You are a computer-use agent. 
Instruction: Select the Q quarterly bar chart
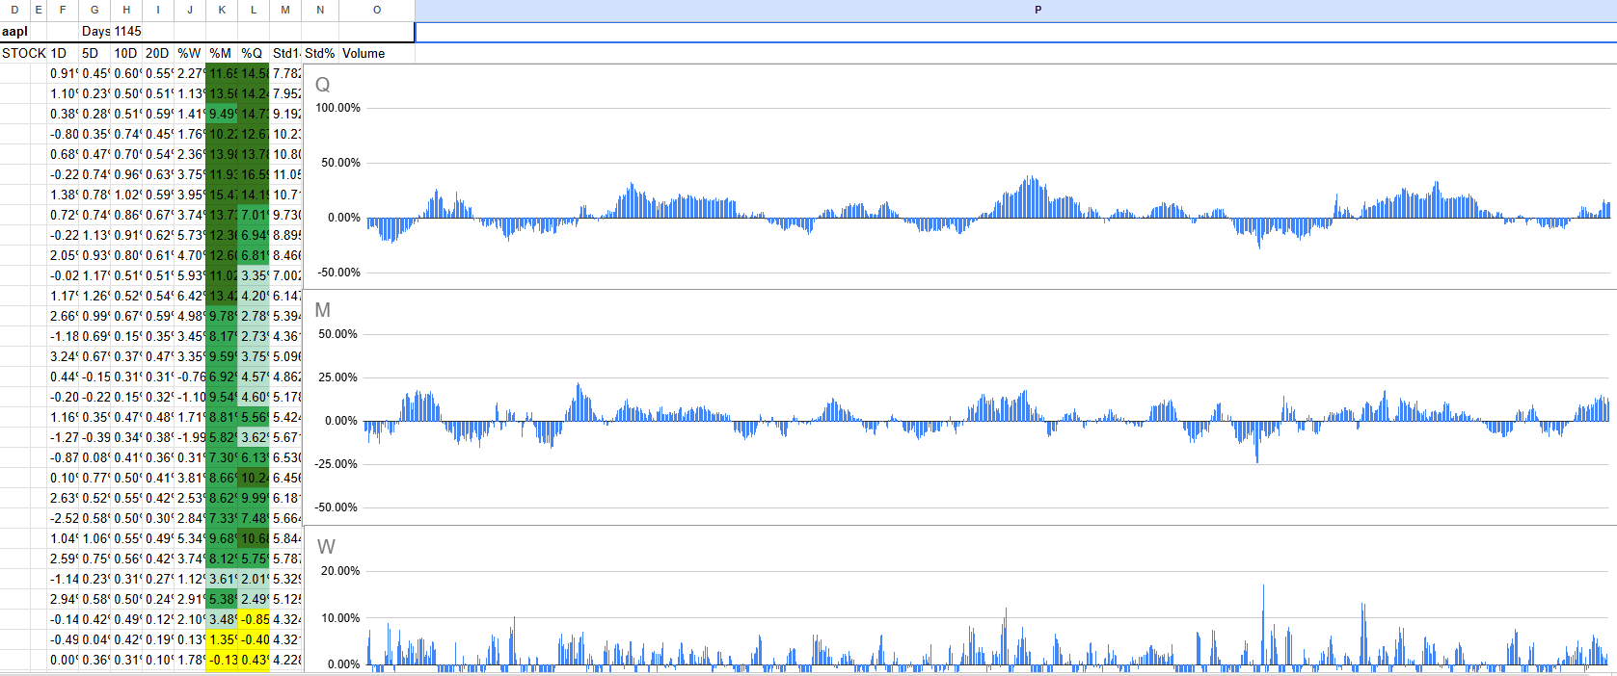click(959, 178)
